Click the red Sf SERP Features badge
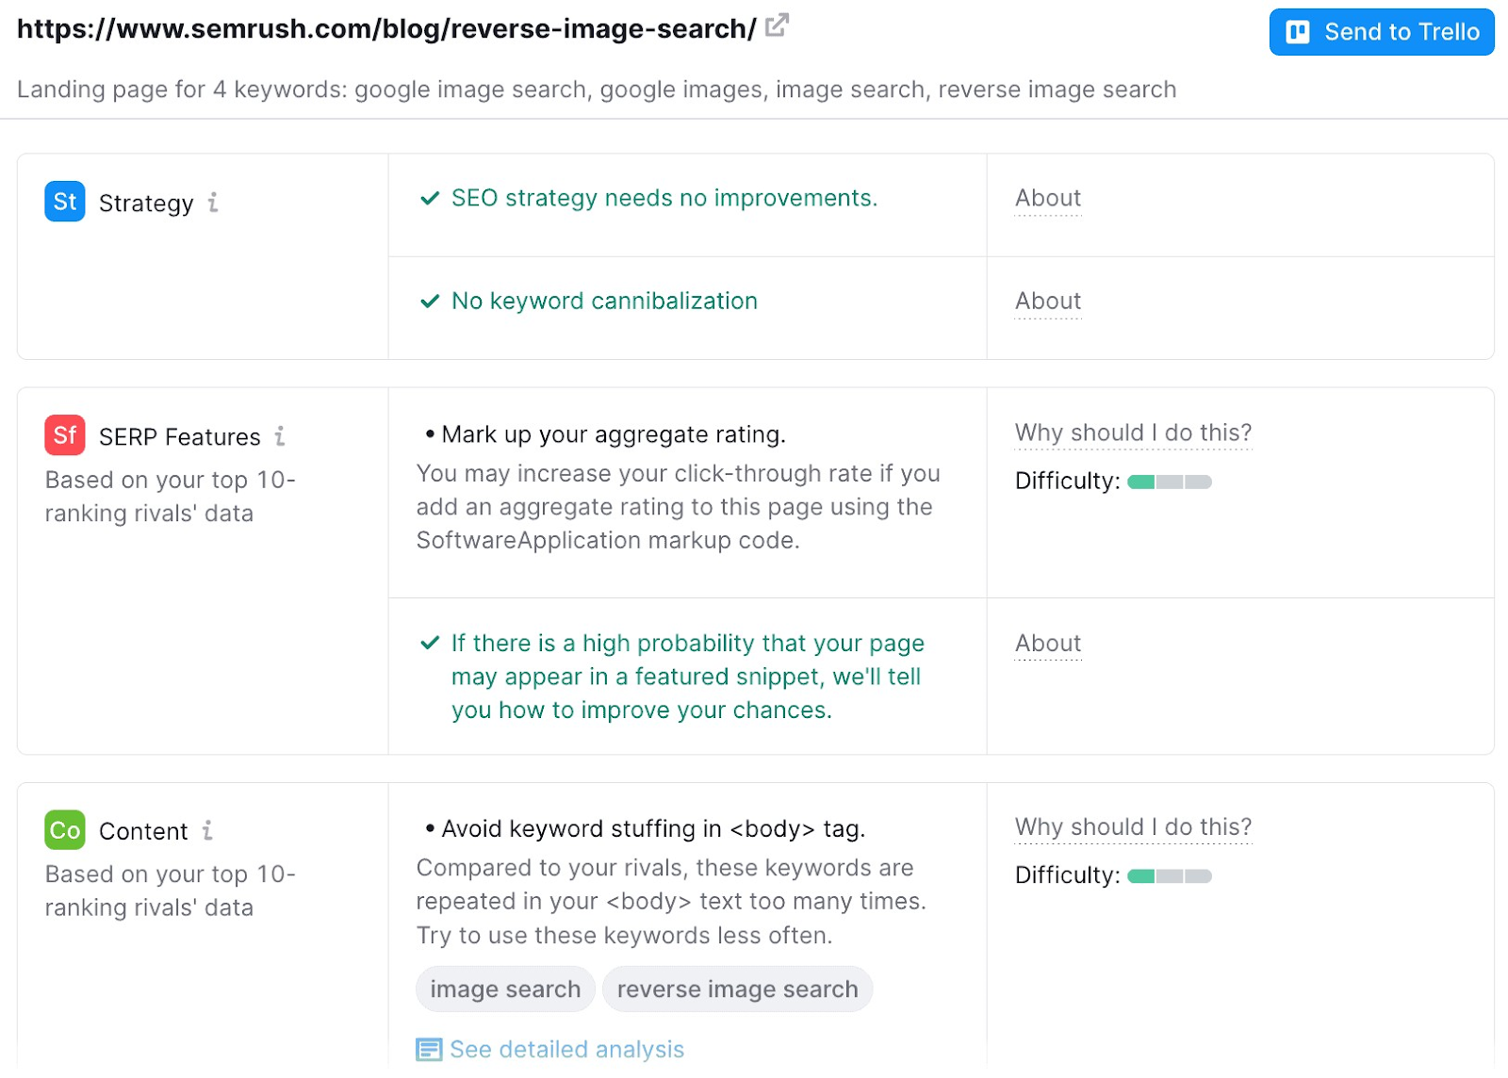1508x1078 pixels. click(x=65, y=435)
